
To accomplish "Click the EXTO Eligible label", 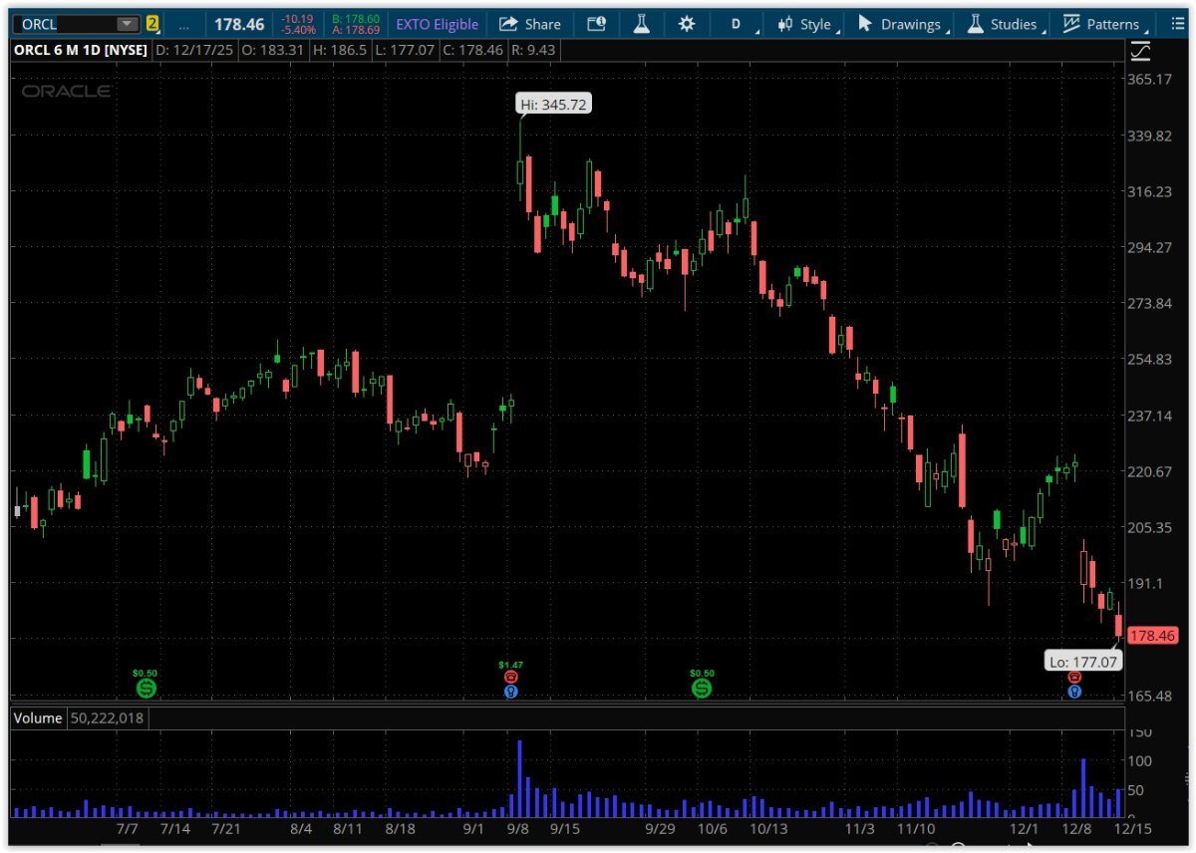I will point(437,24).
